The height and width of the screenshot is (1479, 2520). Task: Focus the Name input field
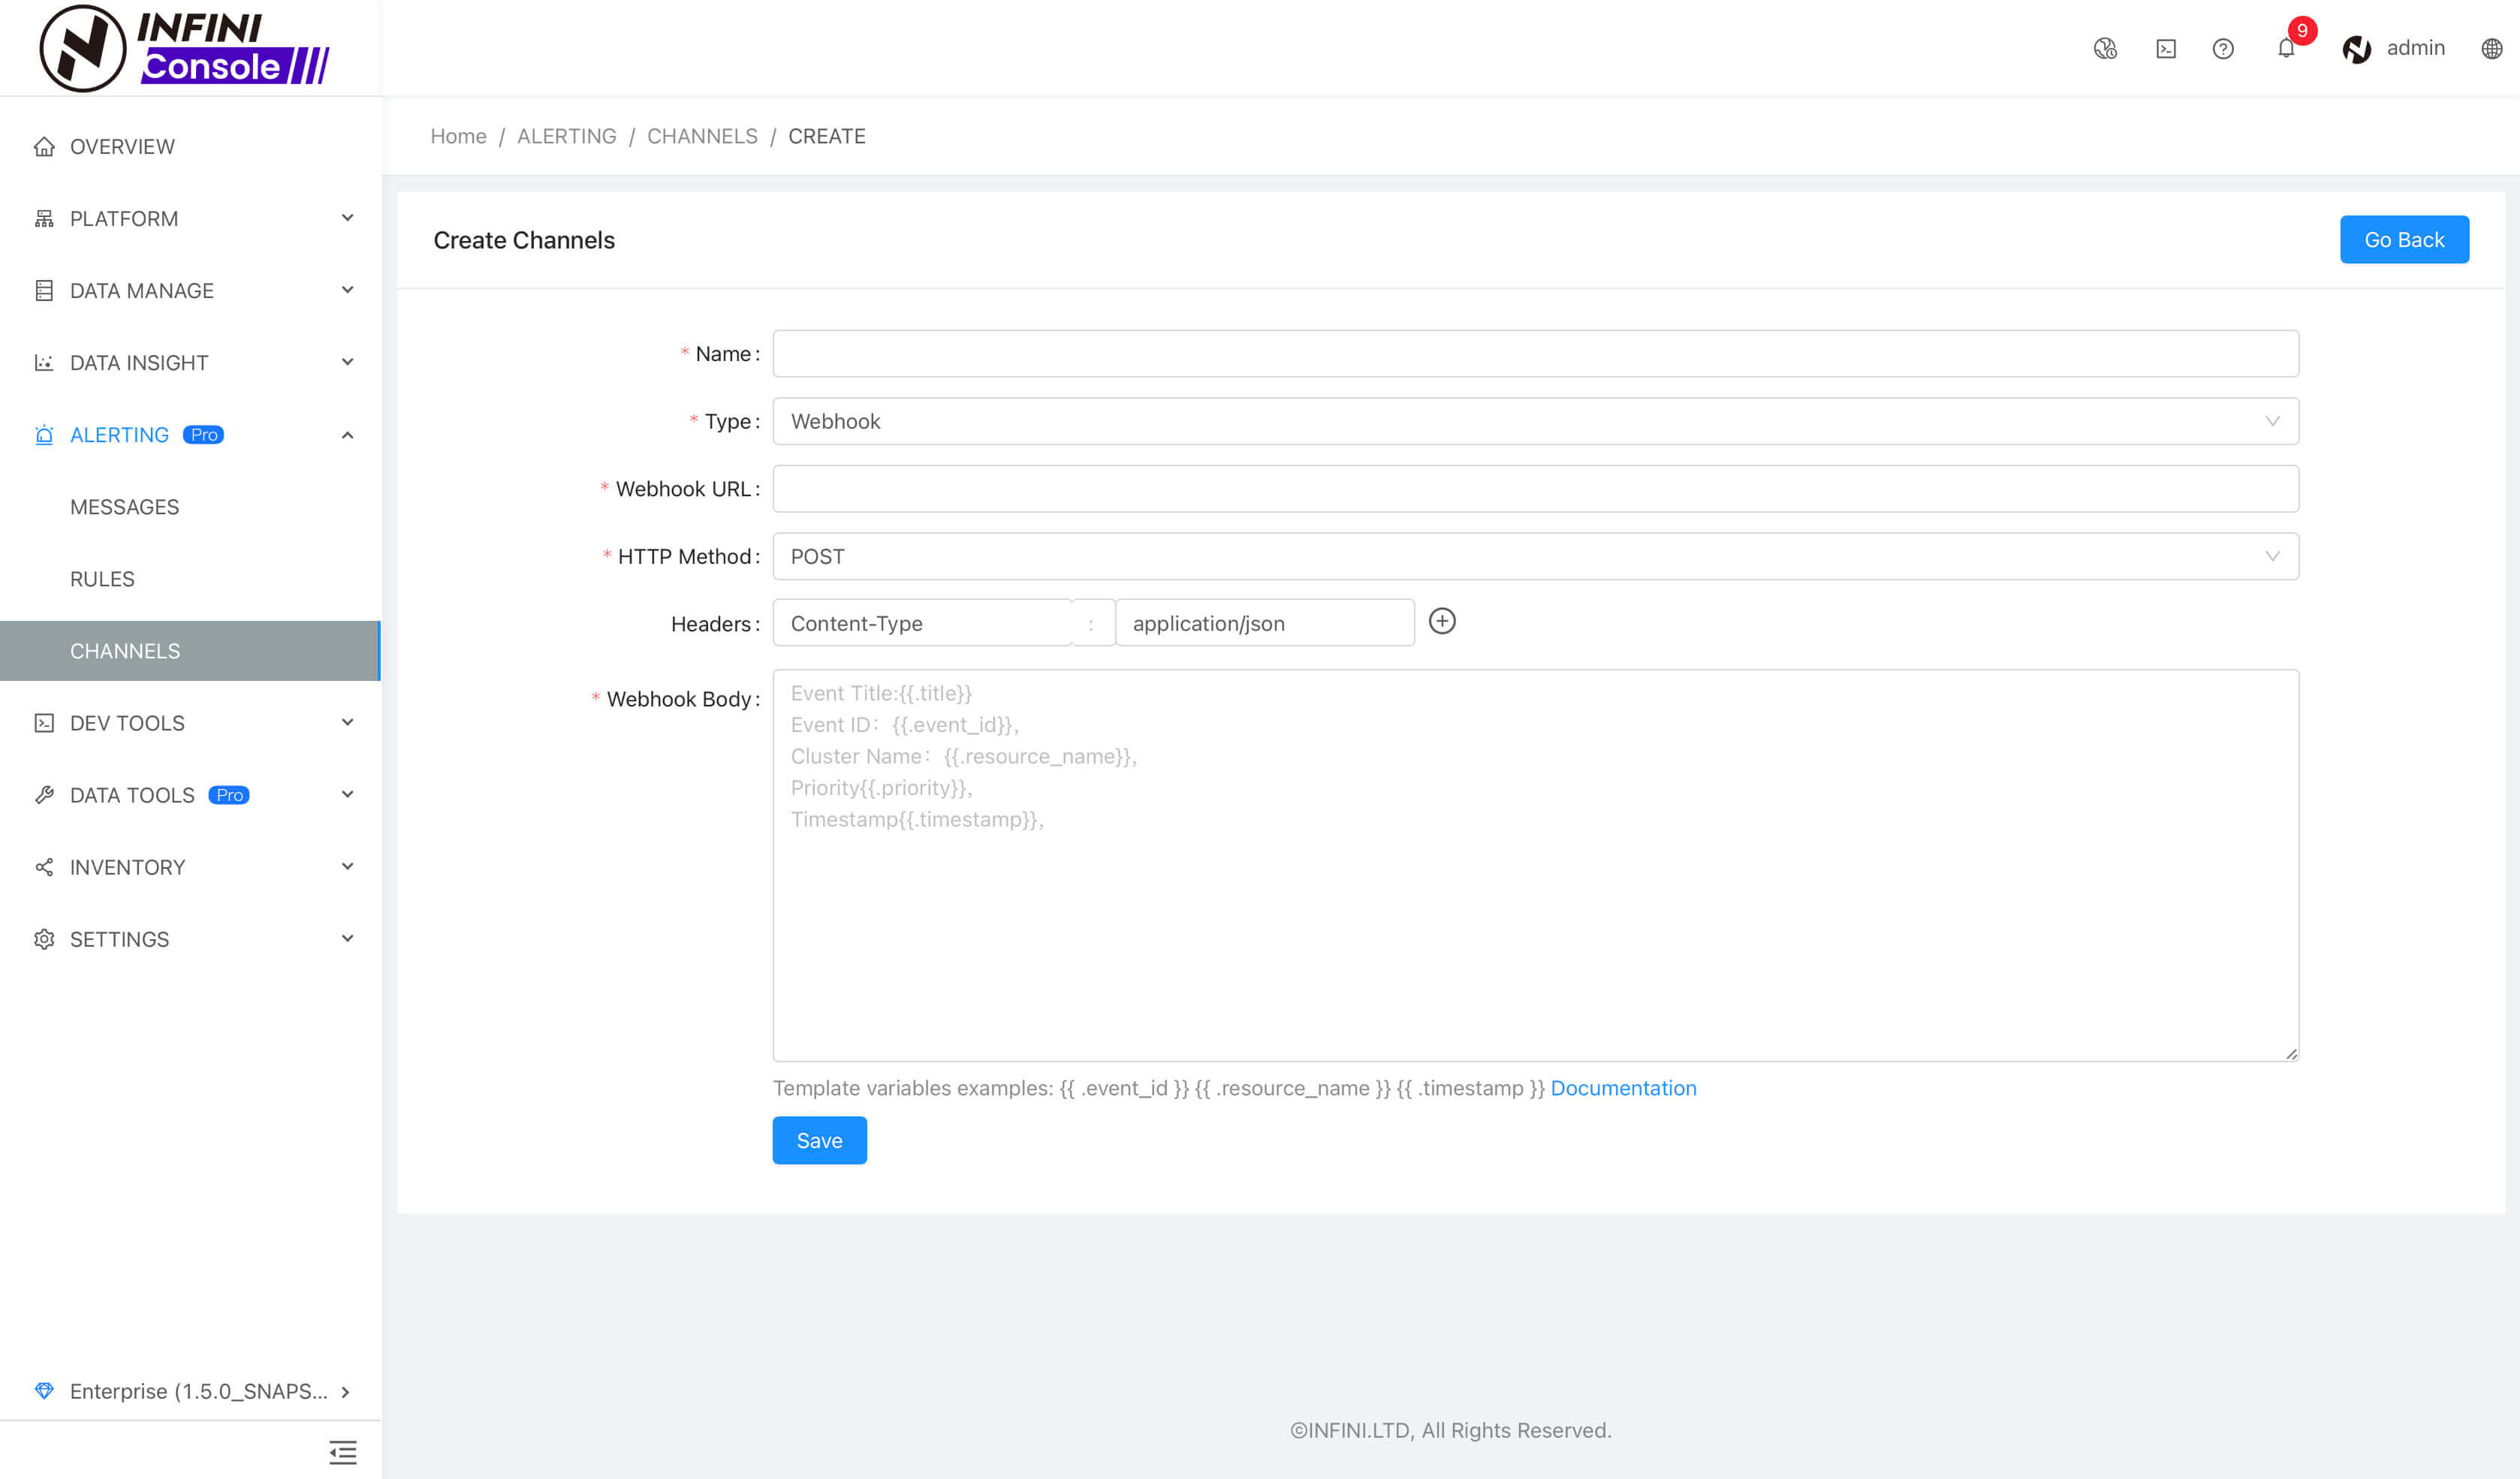[1535, 354]
